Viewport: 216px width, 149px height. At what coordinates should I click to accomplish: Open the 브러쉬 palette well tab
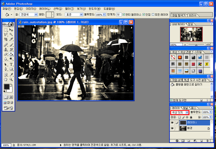192,15
